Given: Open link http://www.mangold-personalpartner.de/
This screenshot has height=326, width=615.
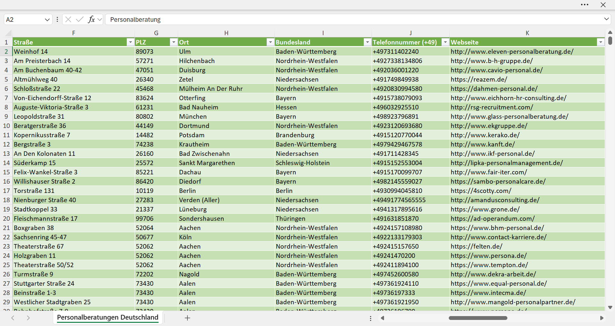Looking at the screenshot, I should 513,302.
